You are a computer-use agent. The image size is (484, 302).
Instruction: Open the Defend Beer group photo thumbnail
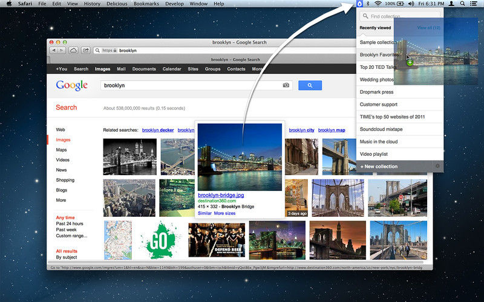pyautogui.click(x=217, y=240)
